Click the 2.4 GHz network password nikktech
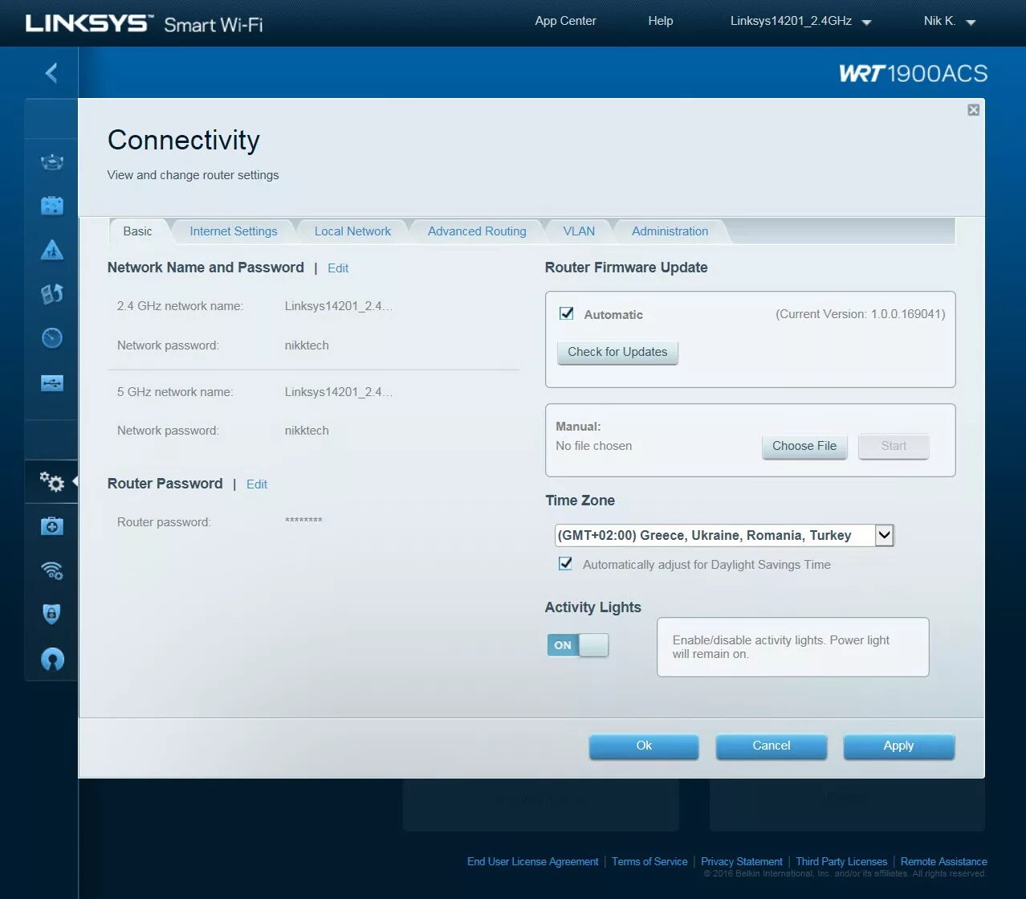Screen dimensions: 1026x899 pyautogui.click(x=307, y=345)
